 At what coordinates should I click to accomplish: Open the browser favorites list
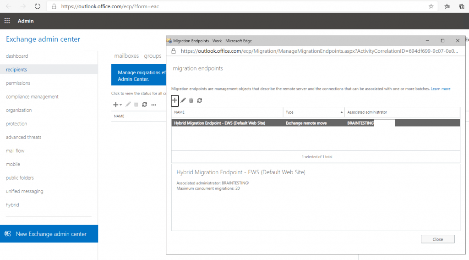click(x=447, y=6)
